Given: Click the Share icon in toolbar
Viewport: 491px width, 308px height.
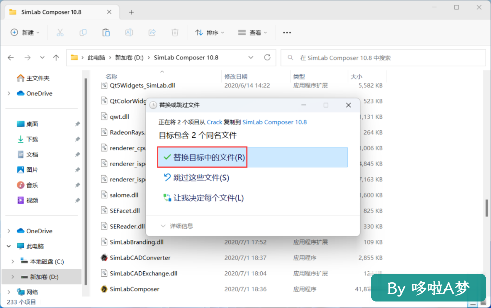Looking at the screenshot, I should (152, 33).
